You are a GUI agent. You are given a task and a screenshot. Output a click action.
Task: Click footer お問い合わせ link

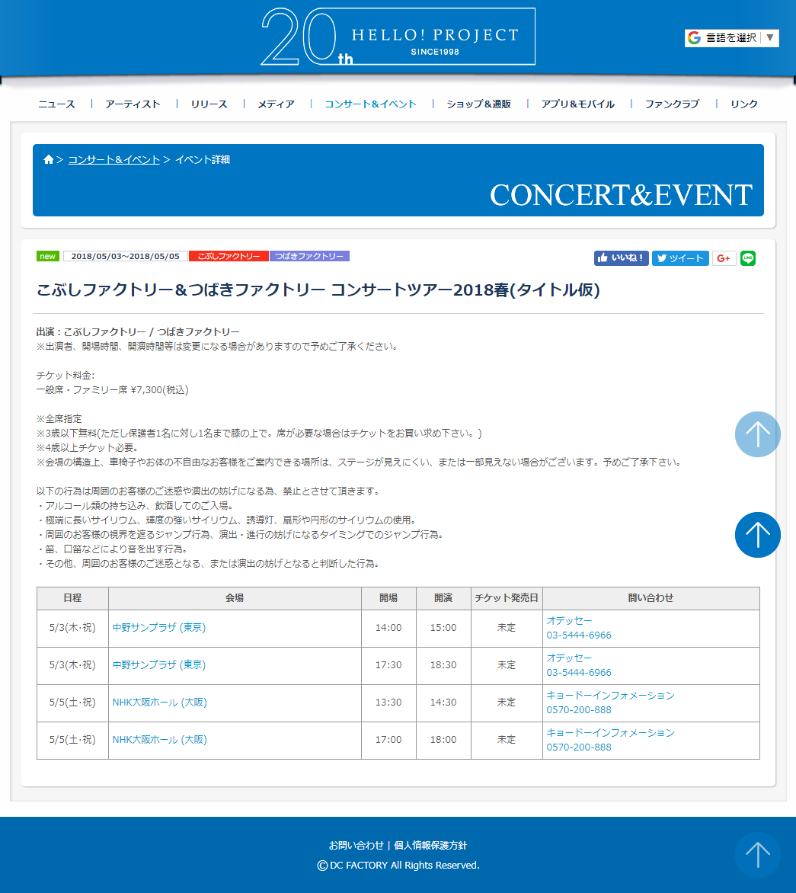[x=356, y=846]
